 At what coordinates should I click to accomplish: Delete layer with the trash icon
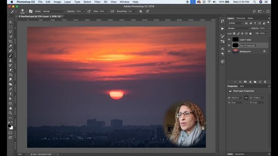tap(265, 82)
